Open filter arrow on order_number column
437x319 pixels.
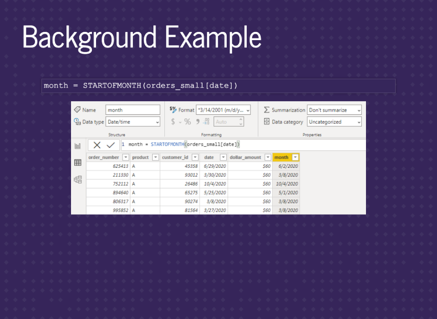click(125, 157)
